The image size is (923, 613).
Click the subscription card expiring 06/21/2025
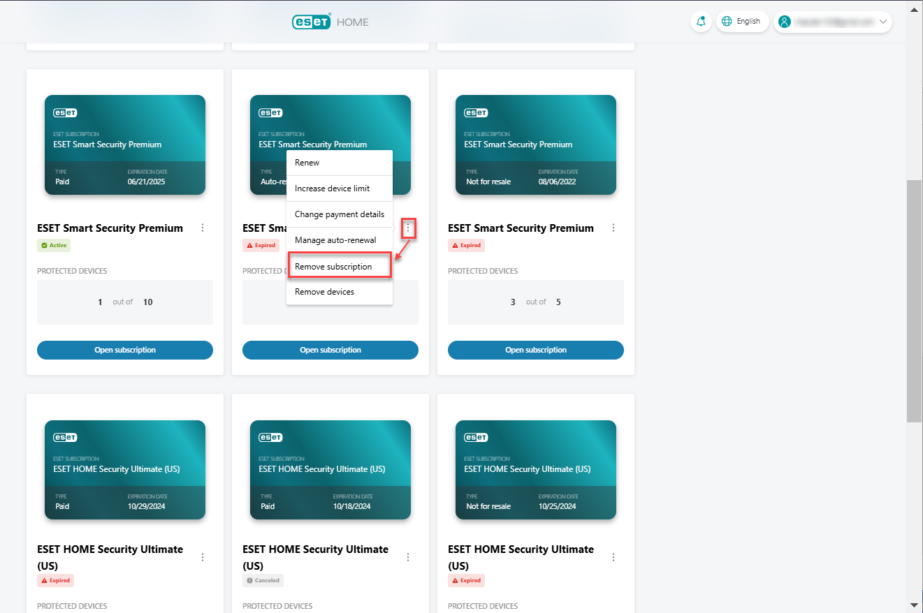[125, 145]
